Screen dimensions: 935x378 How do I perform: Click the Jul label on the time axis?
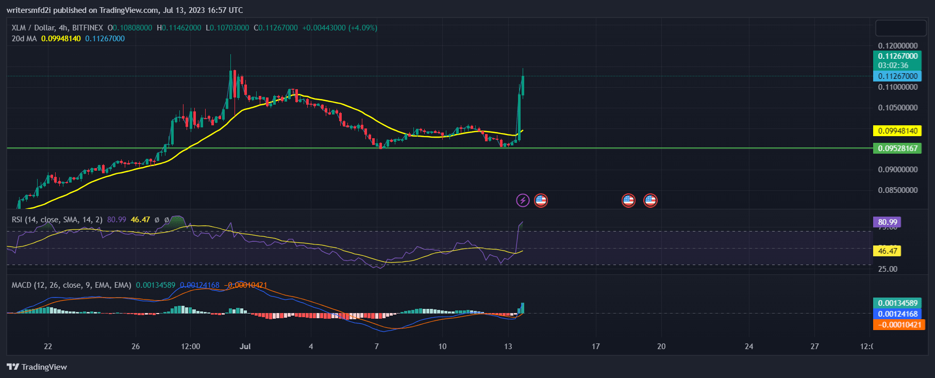click(x=245, y=347)
